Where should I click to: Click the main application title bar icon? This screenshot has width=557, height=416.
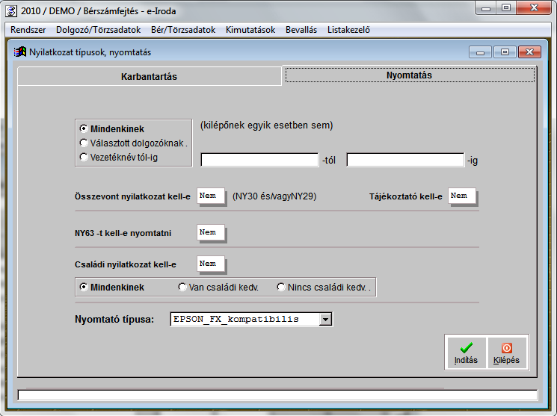tap(10, 10)
